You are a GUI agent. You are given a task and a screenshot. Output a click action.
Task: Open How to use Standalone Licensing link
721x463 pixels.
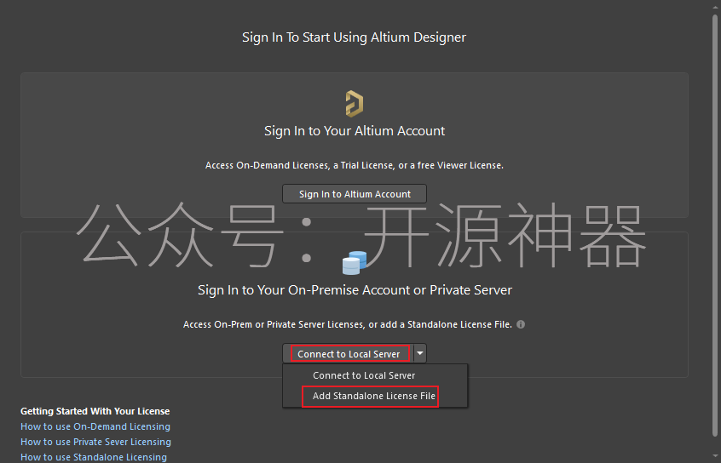(x=94, y=457)
